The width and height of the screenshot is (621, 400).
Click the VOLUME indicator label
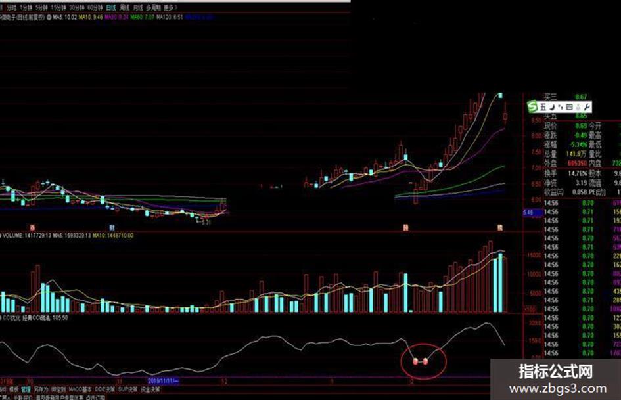tap(27, 236)
